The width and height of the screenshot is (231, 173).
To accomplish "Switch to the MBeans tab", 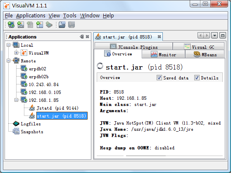I will 205,54.
